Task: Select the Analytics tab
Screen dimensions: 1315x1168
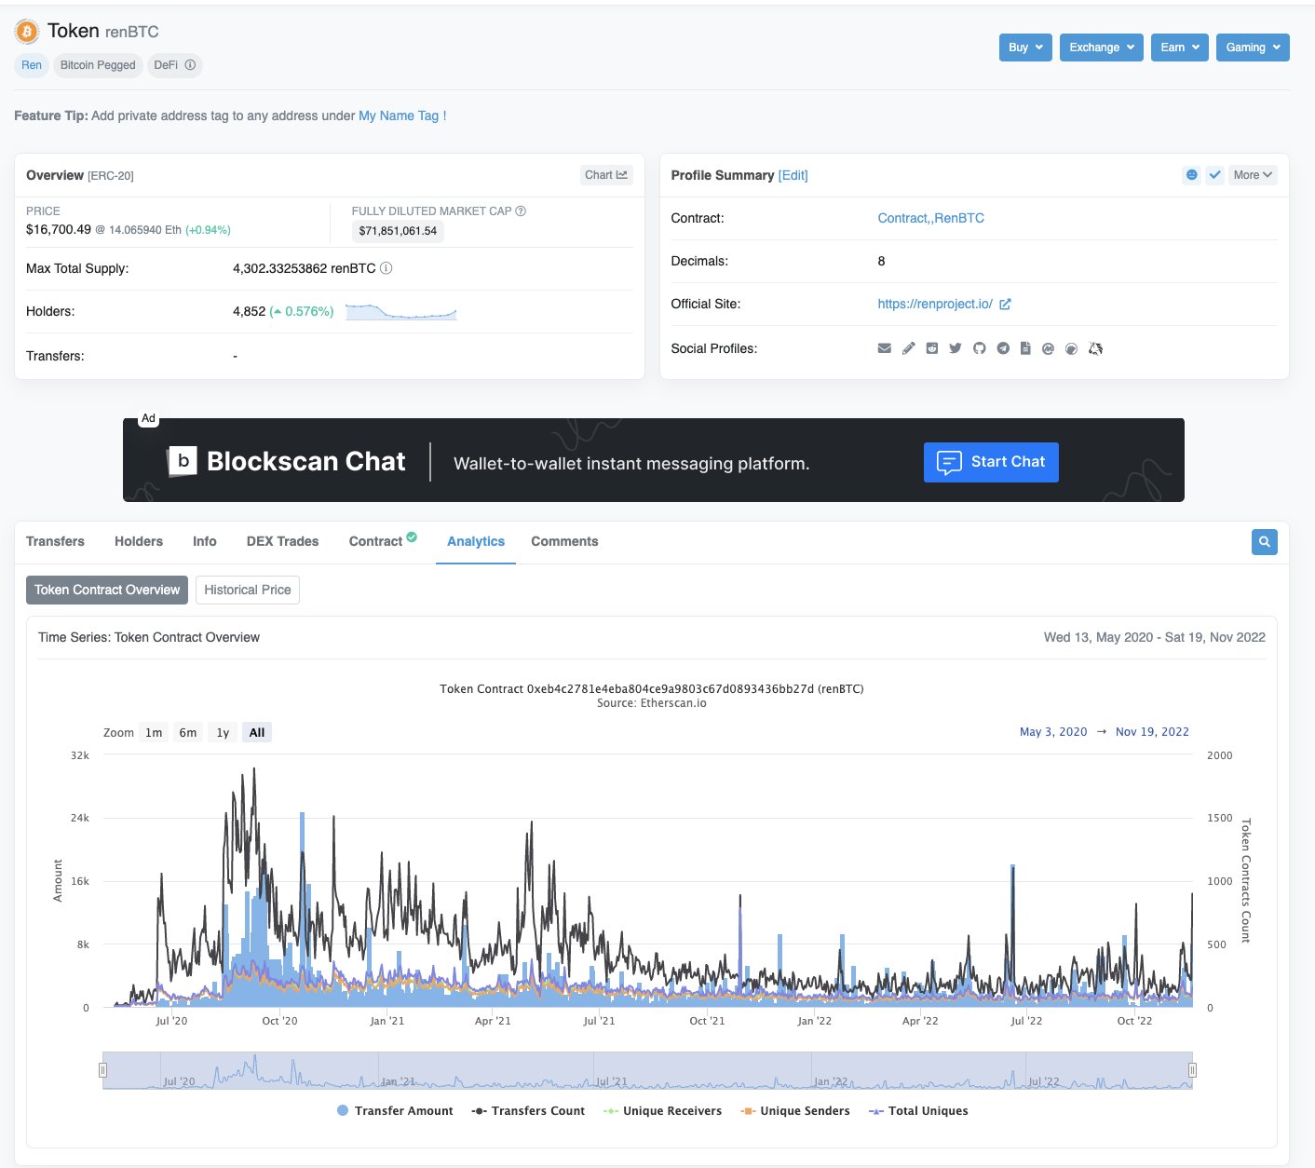Action: click(476, 541)
